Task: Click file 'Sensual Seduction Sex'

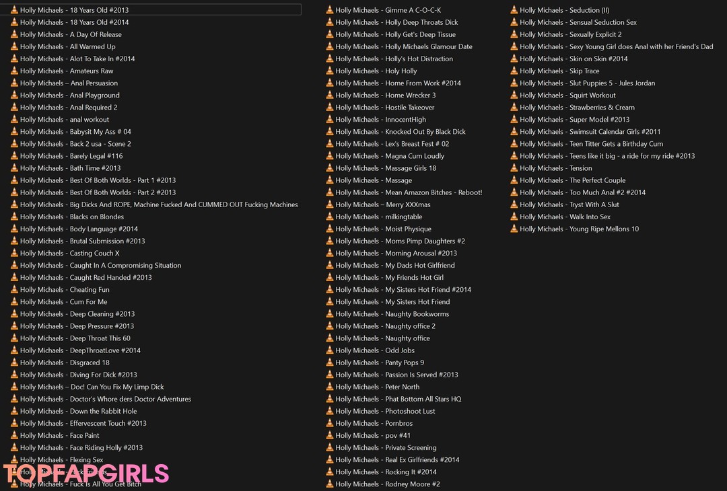Action: 578,22
